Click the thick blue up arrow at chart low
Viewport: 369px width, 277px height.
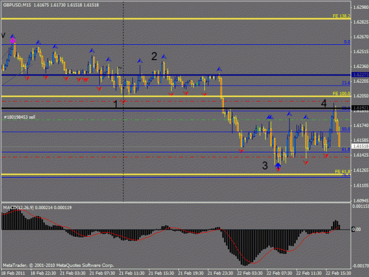278,165
